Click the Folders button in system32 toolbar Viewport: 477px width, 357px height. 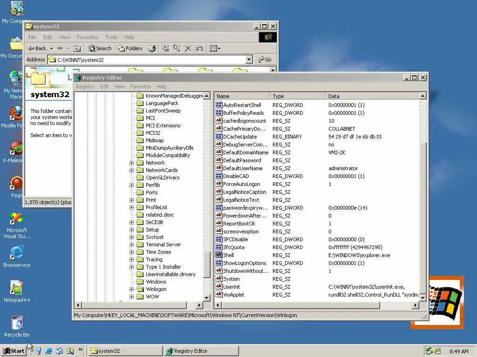click(x=130, y=48)
